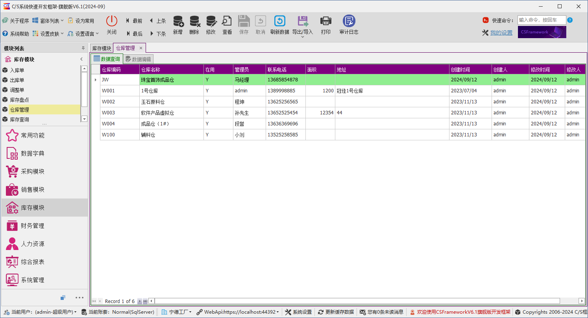Sort by 仓库名称 column header
This screenshot has width=588, height=318.
pos(172,70)
